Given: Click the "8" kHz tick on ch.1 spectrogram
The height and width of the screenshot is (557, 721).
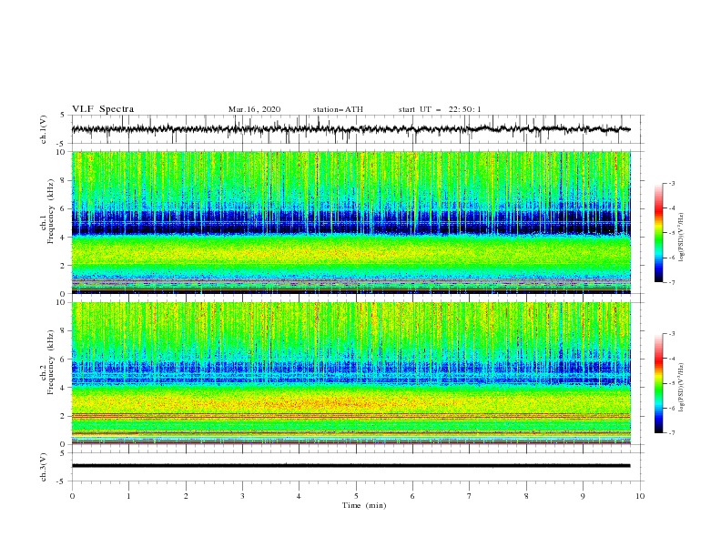Looking at the screenshot, I should tap(64, 180).
